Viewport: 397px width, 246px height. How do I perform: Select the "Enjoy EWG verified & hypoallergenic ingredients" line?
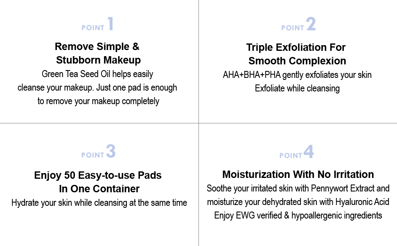298,216
